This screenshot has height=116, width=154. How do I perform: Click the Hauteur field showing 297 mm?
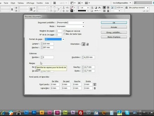point(48,47)
